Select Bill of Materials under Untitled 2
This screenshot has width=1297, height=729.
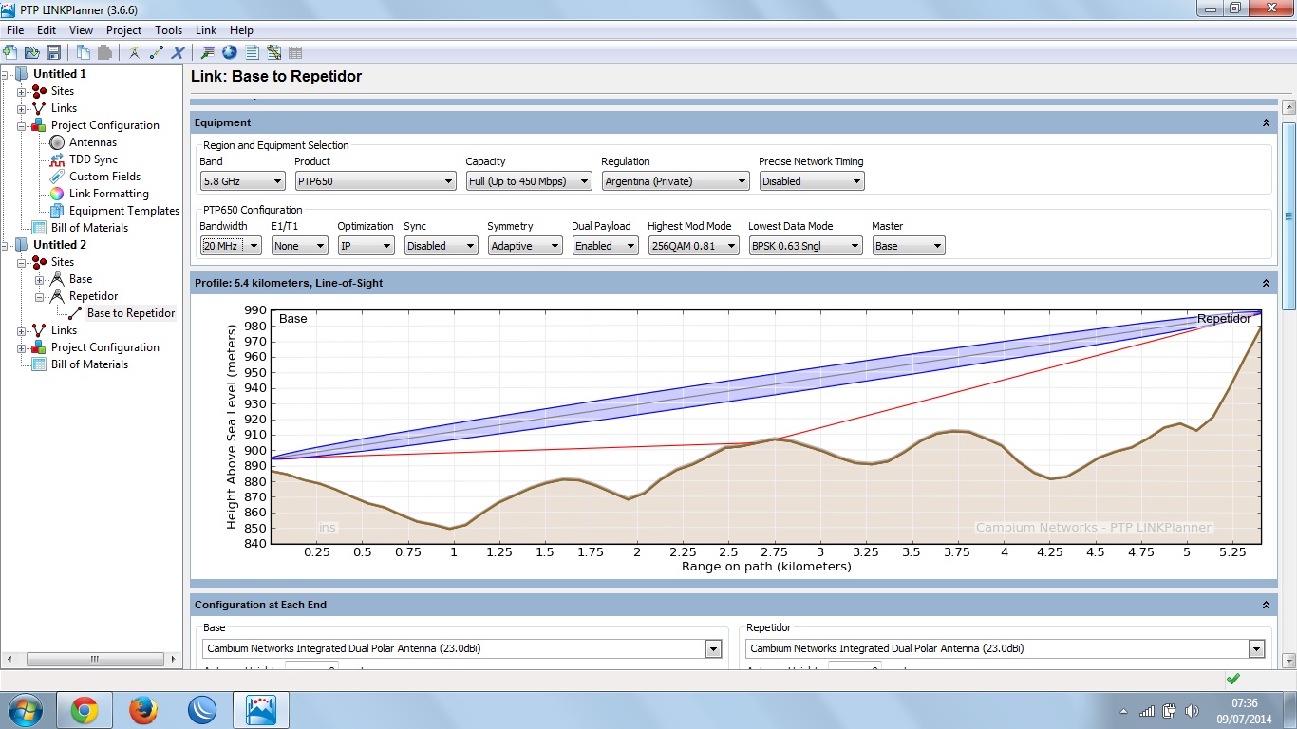pos(89,364)
